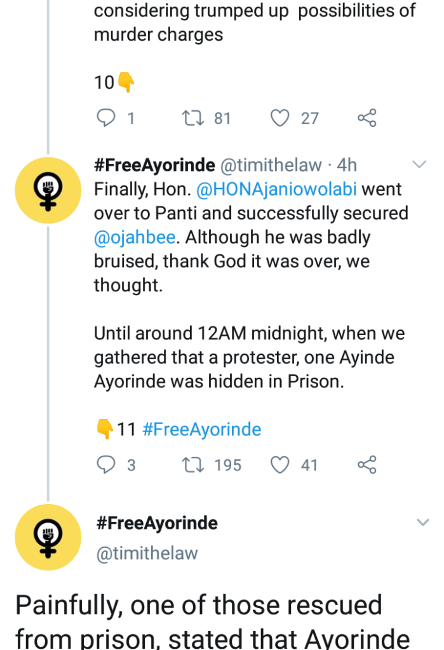Retweet the tweet with 195 retweets

(191, 465)
